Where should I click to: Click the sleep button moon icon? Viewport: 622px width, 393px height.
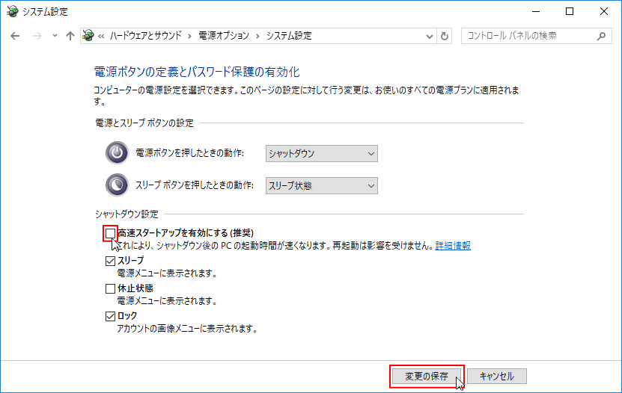point(117,185)
